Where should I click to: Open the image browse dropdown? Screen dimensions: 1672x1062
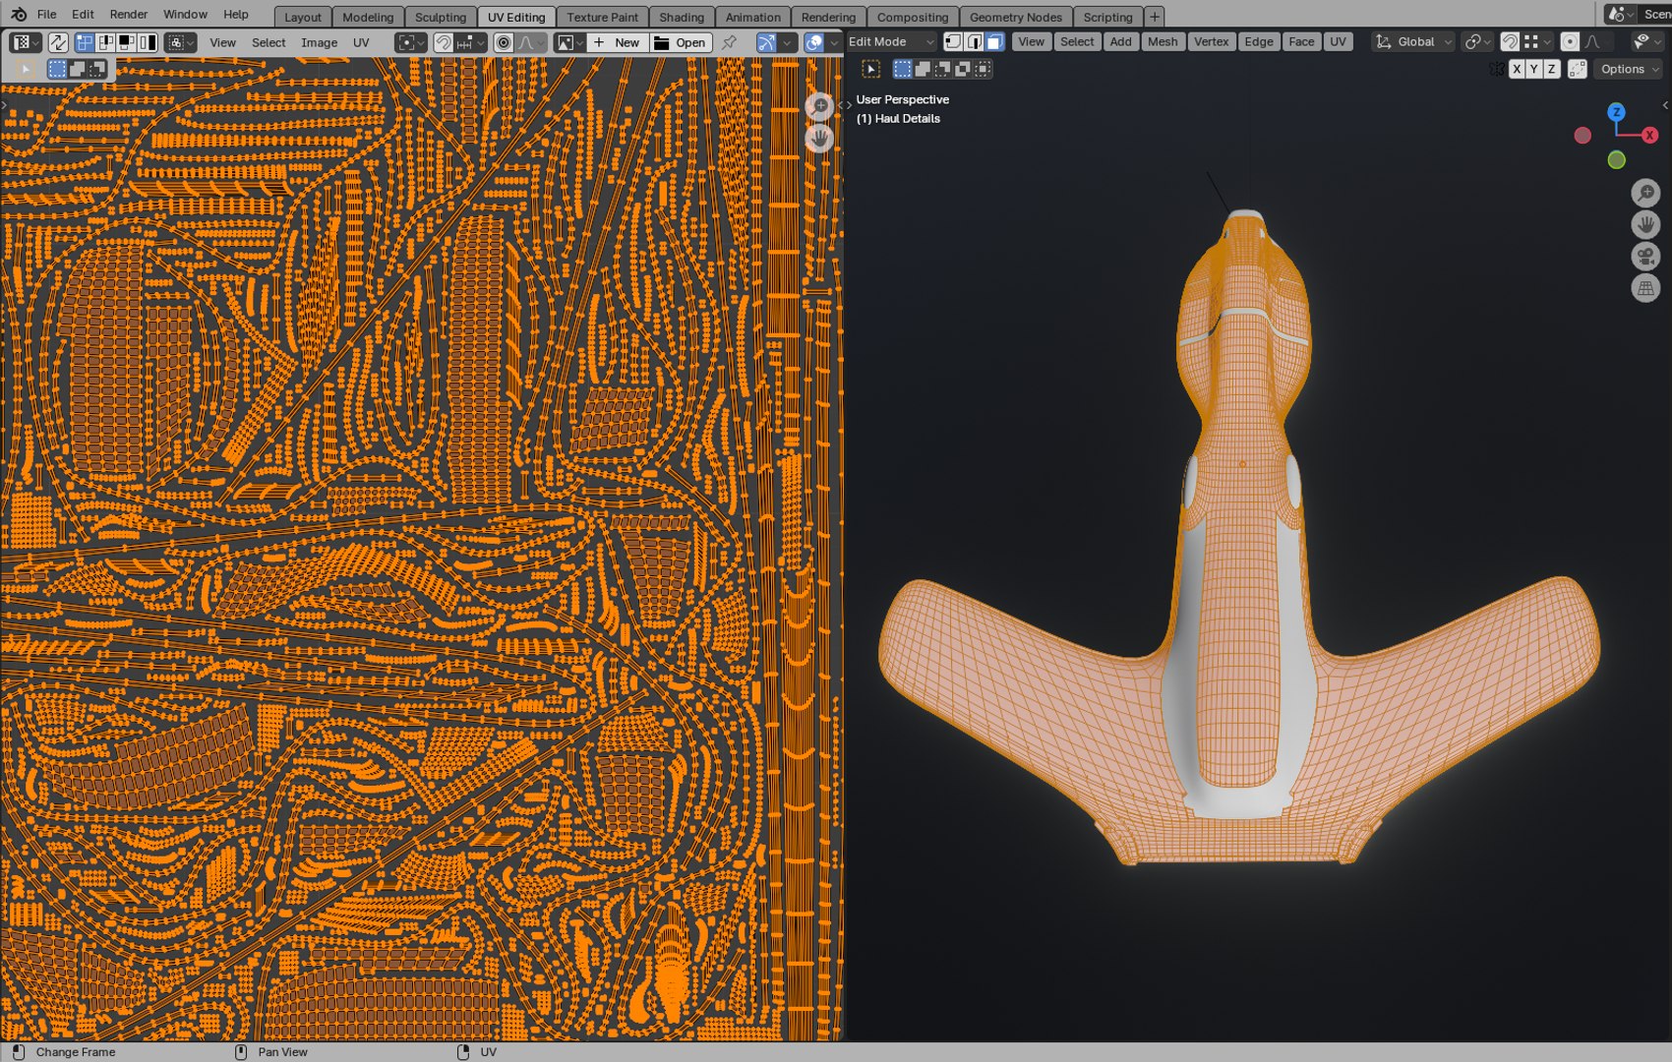coord(569,42)
